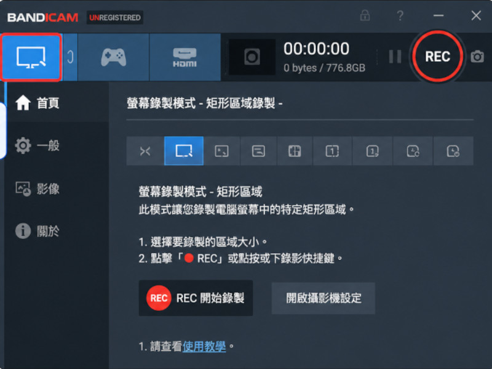The image size is (492, 369).
Task: Start recording with the round REC button
Action: point(437,57)
